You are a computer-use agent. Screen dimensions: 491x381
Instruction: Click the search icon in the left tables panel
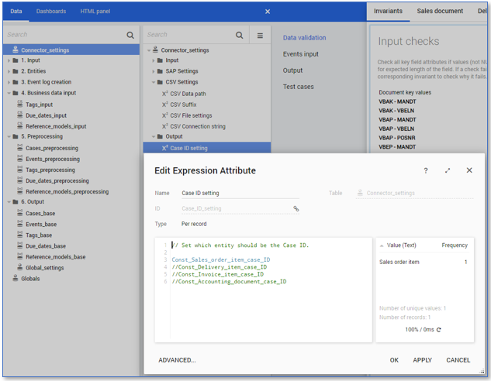coord(130,35)
